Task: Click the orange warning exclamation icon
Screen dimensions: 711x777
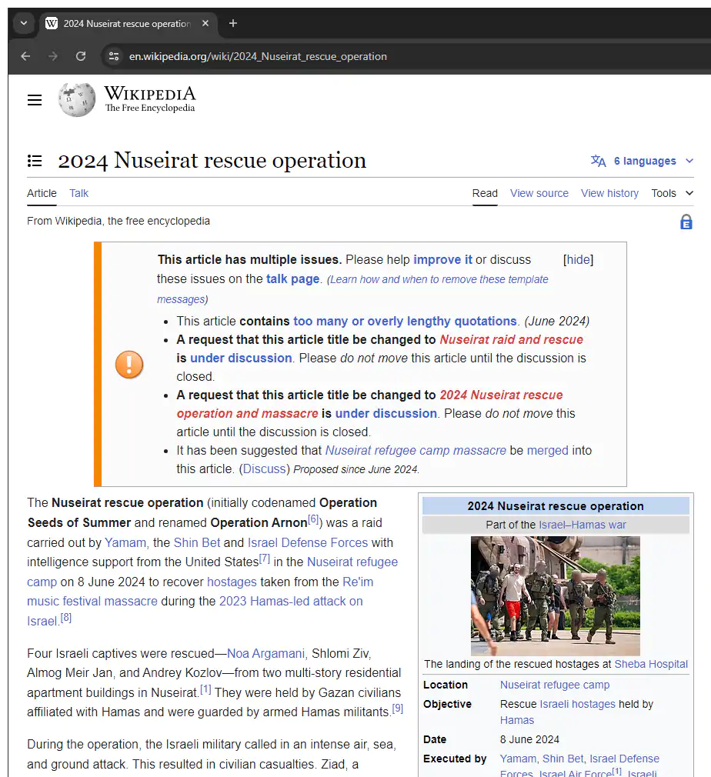Action: pyautogui.click(x=129, y=365)
